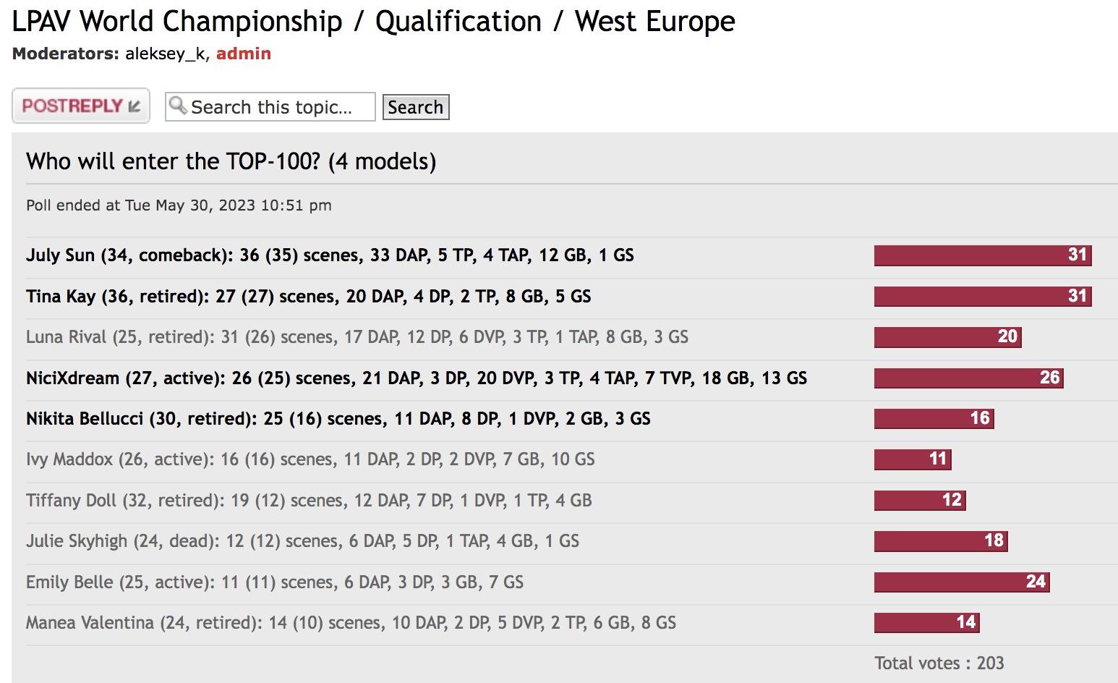Click the arrow icon on Post Reply

(135, 106)
